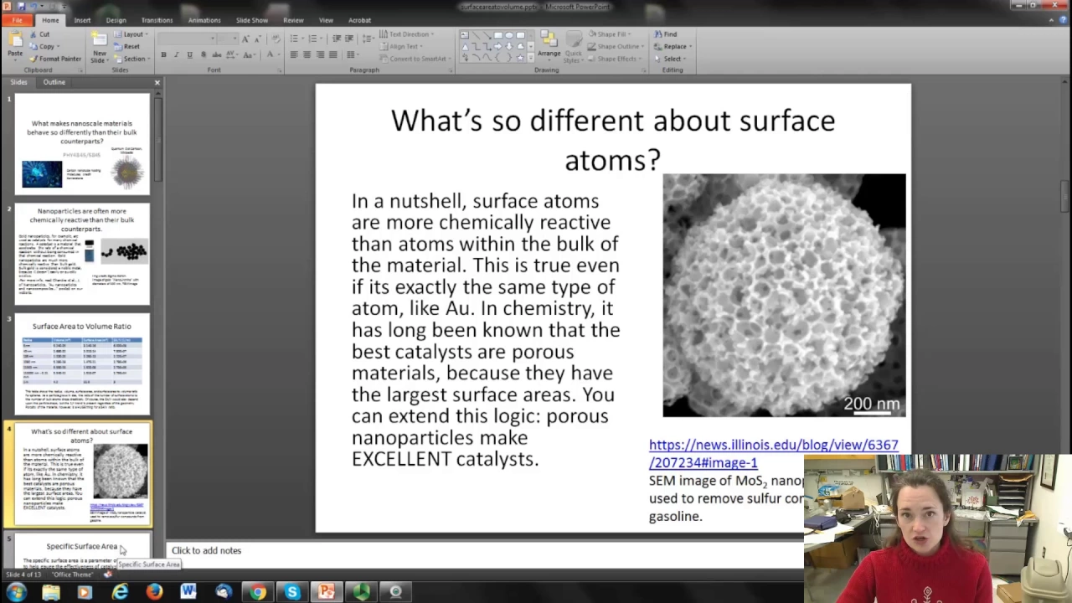Expand the slide Layout dropdown
The height and width of the screenshot is (603, 1072).
[x=130, y=34]
